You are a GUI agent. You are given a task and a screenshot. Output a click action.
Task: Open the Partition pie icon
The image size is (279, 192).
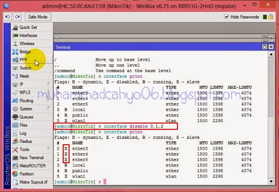(15, 174)
